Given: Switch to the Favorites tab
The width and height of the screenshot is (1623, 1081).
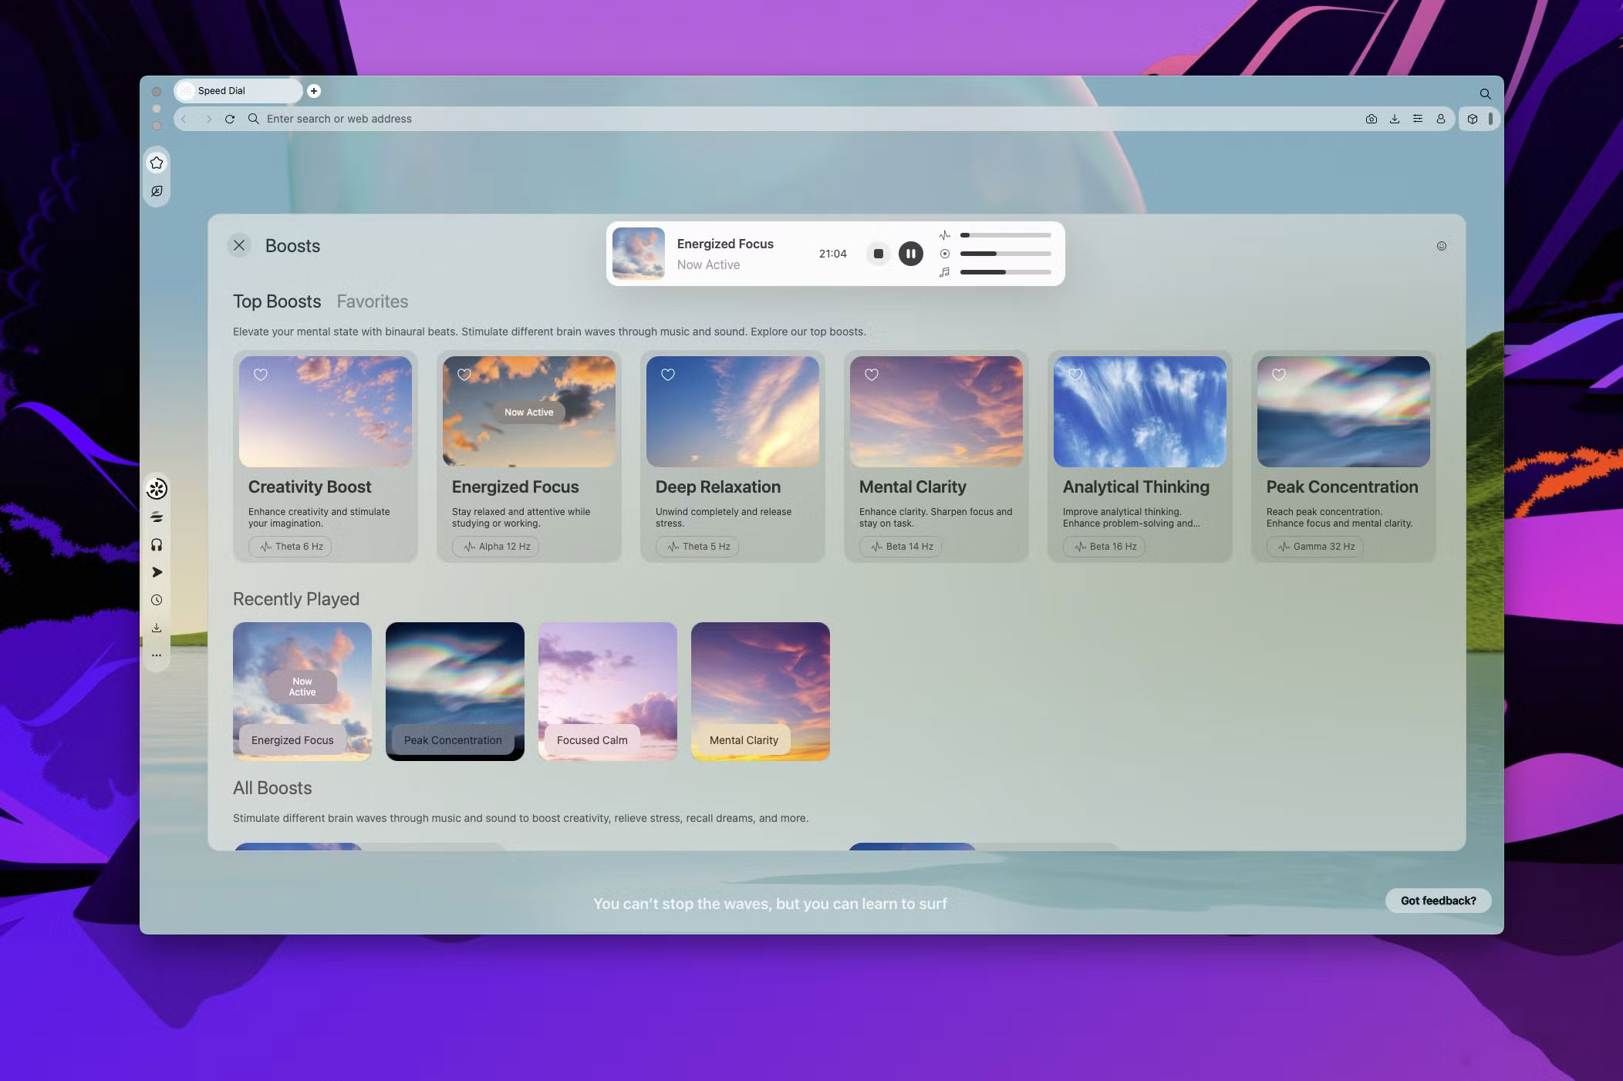Looking at the screenshot, I should [373, 301].
